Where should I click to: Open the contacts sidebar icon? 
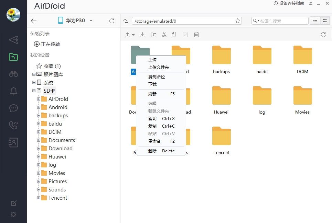pos(13,142)
